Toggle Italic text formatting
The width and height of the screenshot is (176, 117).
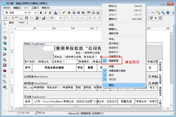pyautogui.click(x=45, y=13)
